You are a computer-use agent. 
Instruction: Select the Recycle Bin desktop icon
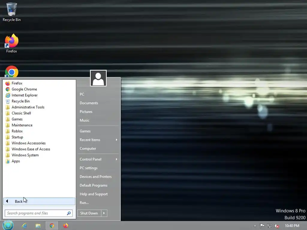click(12, 12)
